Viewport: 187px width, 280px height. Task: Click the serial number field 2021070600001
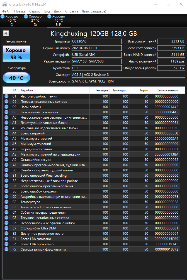(x=96, y=48)
